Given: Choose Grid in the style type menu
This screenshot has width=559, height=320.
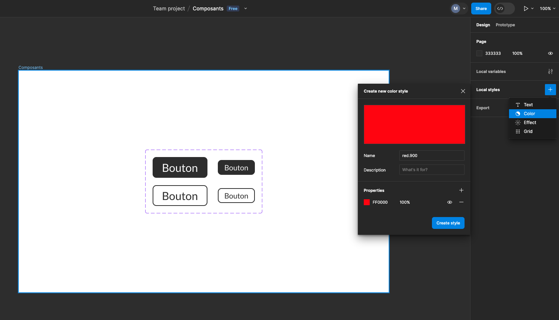Looking at the screenshot, I should [x=528, y=131].
